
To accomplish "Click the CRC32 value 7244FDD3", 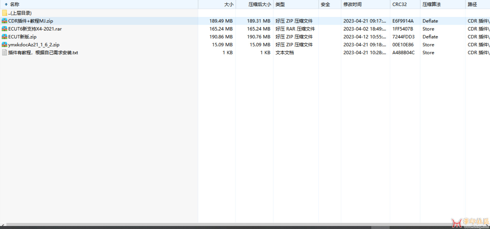I will (404, 36).
